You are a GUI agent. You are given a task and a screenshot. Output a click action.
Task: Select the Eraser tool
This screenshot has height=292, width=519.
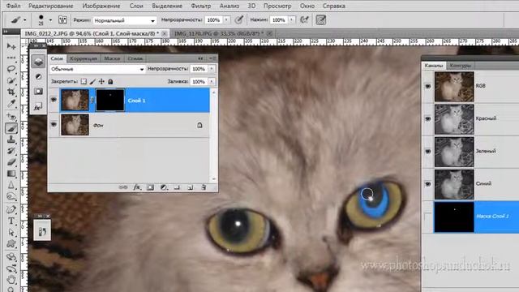pyautogui.click(x=11, y=162)
